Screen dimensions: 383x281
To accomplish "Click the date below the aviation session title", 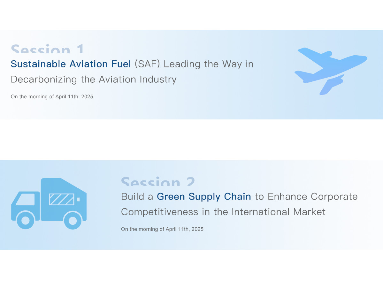I will 52,96.
